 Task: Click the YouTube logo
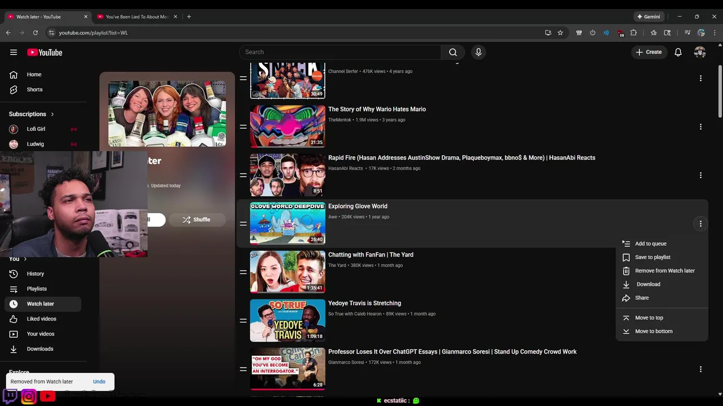(45, 52)
